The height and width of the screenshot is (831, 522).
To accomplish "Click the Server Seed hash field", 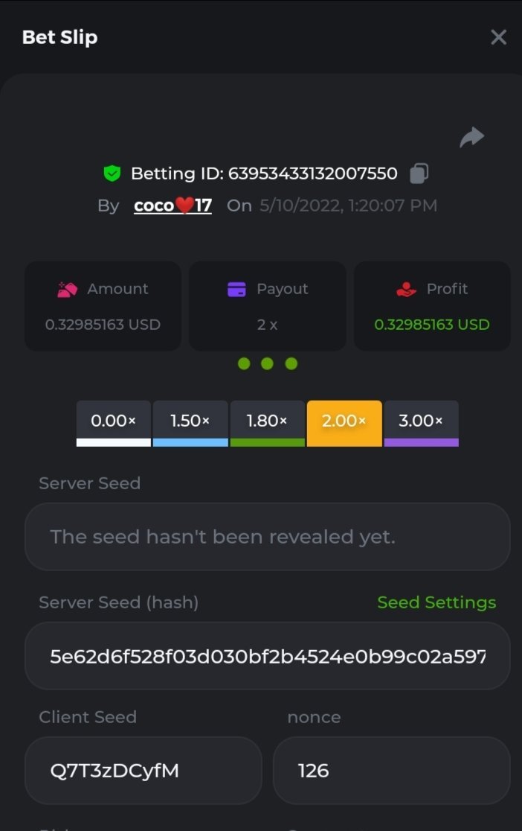I will 267,656.
